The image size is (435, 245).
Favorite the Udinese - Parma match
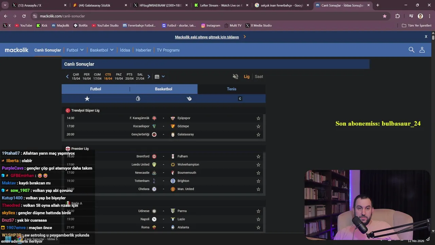coord(258,211)
